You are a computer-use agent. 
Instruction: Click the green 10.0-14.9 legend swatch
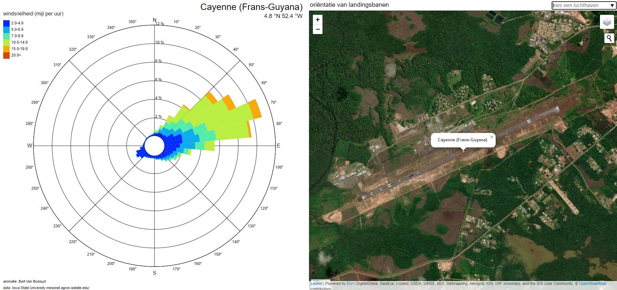(6, 42)
